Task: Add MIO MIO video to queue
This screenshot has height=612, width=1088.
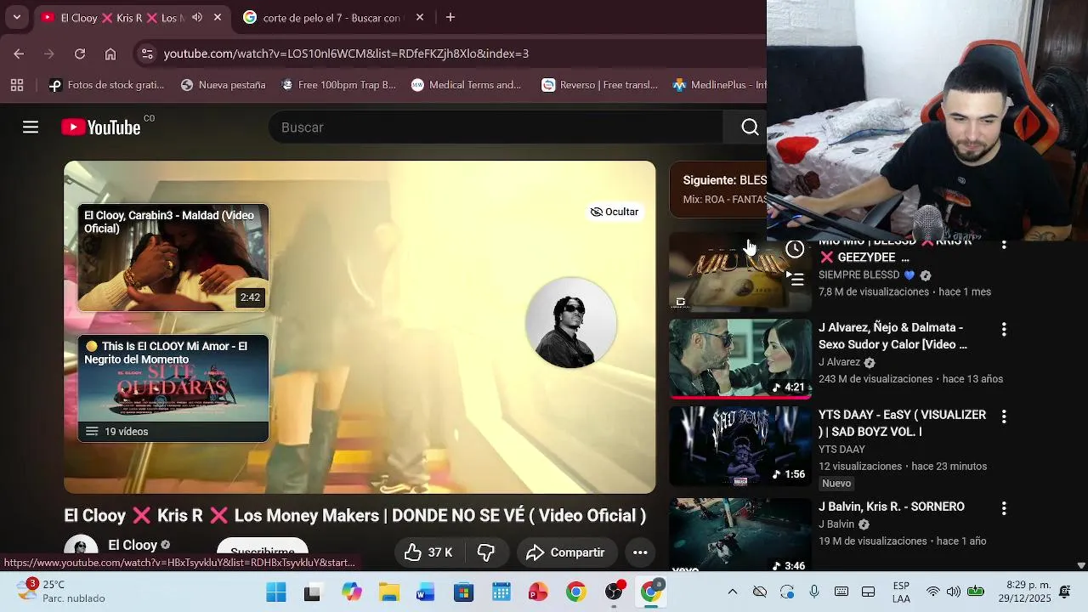Action: (795, 279)
